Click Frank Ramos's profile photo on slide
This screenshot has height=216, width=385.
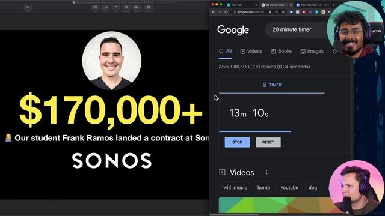click(x=112, y=61)
